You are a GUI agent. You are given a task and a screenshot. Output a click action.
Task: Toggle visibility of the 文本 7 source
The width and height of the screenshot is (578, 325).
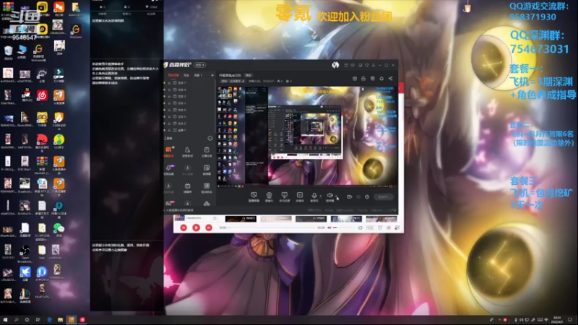coord(170,83)
